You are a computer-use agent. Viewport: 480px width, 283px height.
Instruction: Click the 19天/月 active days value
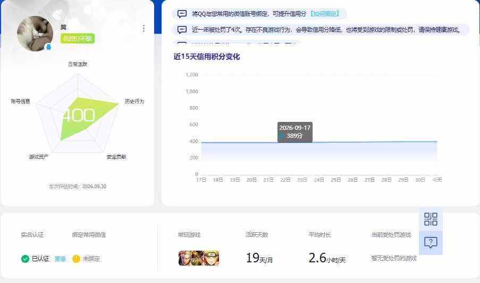click(259, 258)
